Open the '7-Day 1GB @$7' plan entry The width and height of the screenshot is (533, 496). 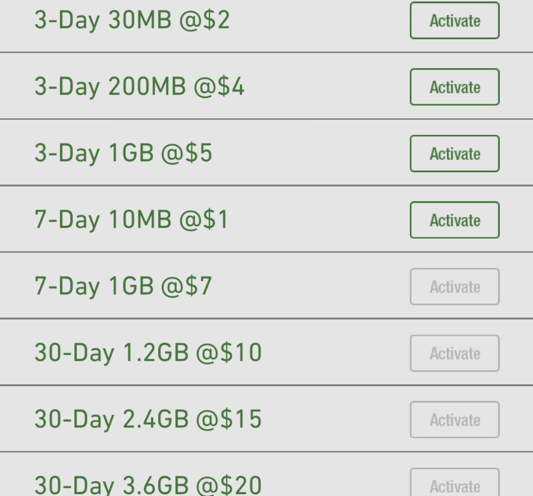(x=123, y=287)
